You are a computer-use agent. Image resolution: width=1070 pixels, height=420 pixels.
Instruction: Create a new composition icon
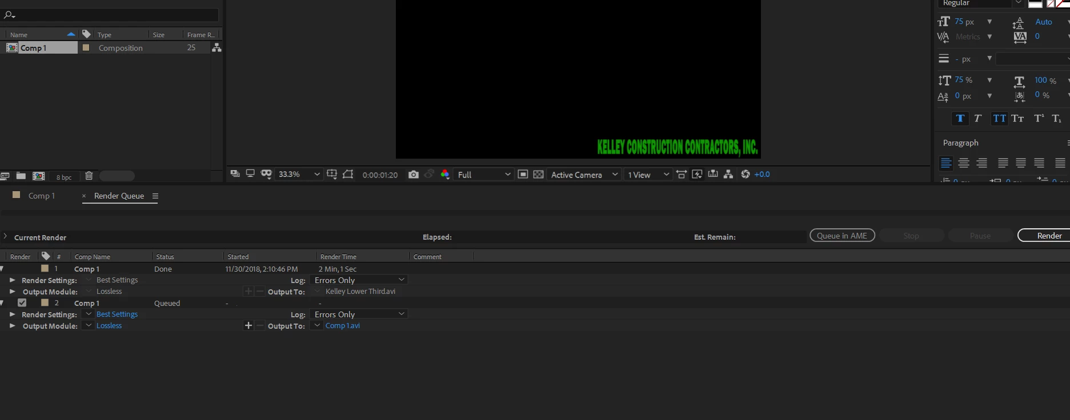pos(39,176)
